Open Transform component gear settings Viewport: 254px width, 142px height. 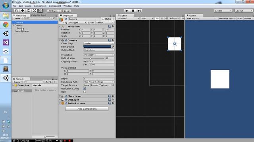113,26
